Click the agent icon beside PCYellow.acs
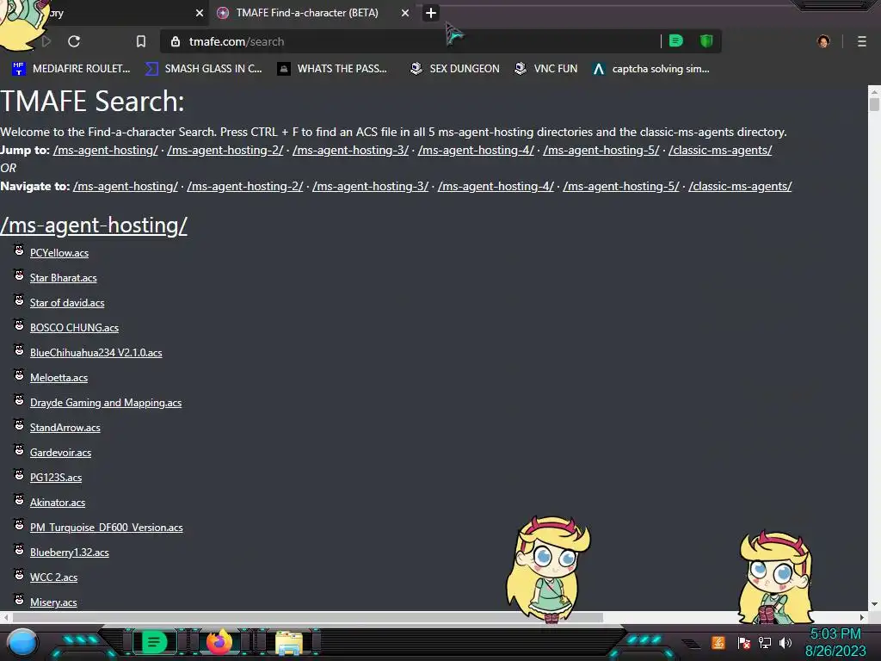Viewport: 881px width, 661px height. click(x=19, y=250)
